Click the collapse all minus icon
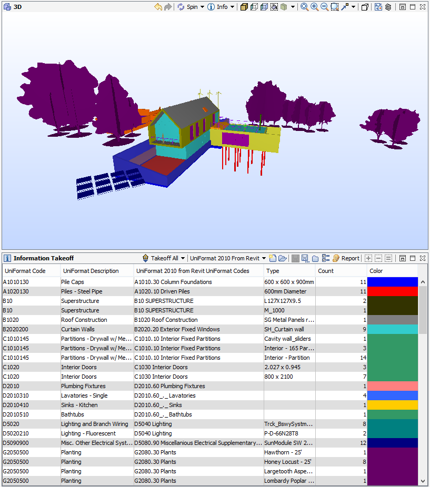The width and height of the screenshot is (430, 487). 378,258
